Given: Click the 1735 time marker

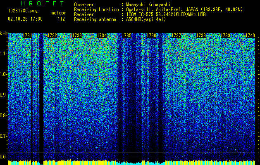Looking at the screenshot, I should click(126, 35).
